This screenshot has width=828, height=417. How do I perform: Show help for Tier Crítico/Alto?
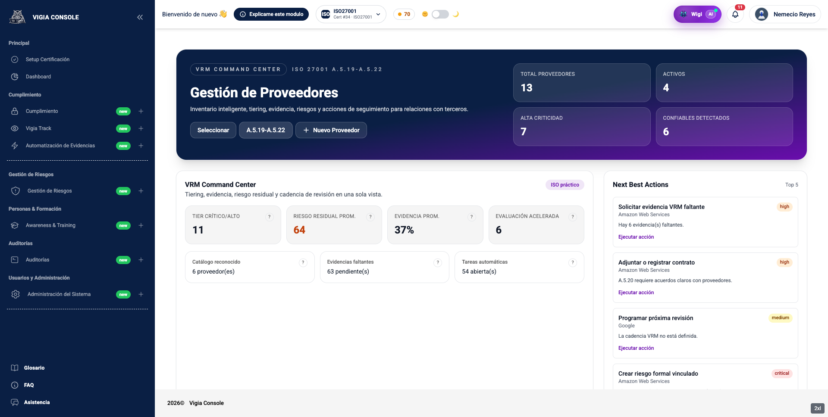tap(270, 217)
